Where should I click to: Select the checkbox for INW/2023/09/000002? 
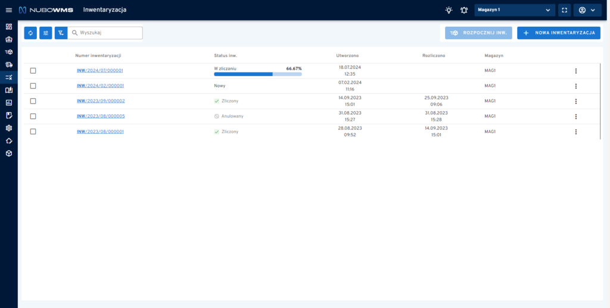(33, 101)
